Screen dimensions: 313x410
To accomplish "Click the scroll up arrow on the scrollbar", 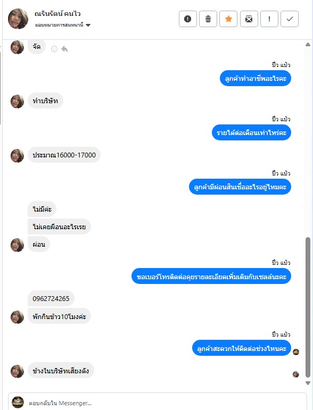I will (308, 45).
